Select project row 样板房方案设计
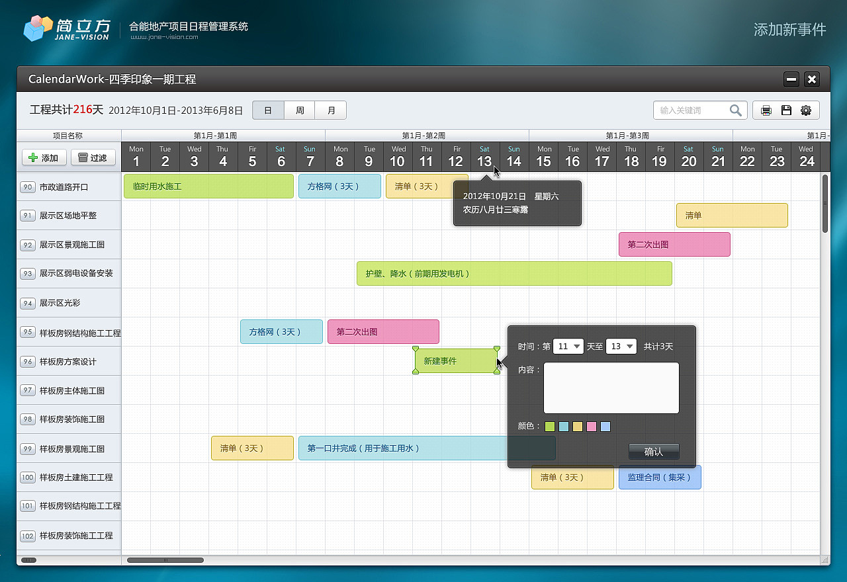 (x=69, y=361)
